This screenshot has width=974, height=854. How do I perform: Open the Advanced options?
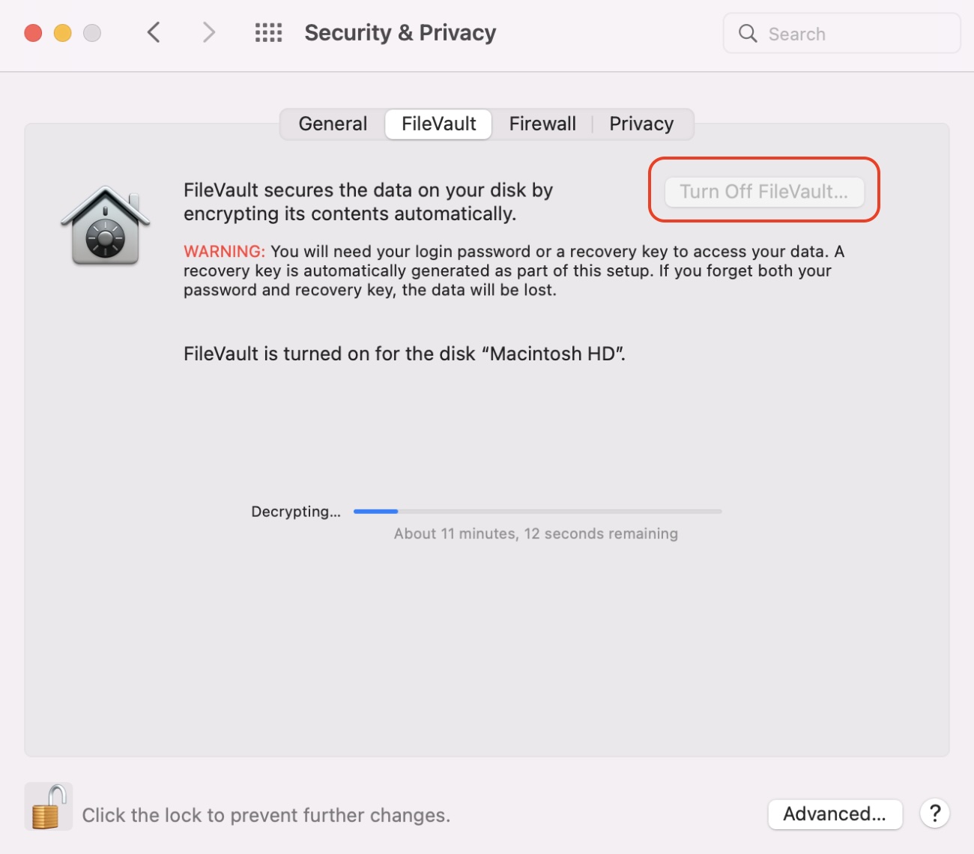pos(835,814)
